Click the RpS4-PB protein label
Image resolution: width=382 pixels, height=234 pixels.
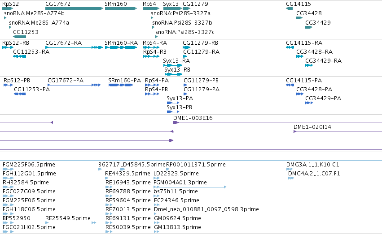156,89
